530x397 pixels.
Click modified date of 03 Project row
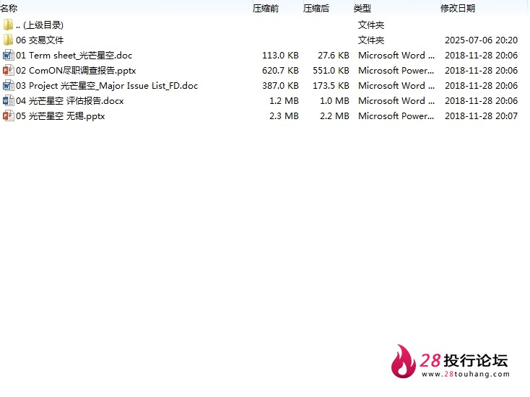coord(482,86)
